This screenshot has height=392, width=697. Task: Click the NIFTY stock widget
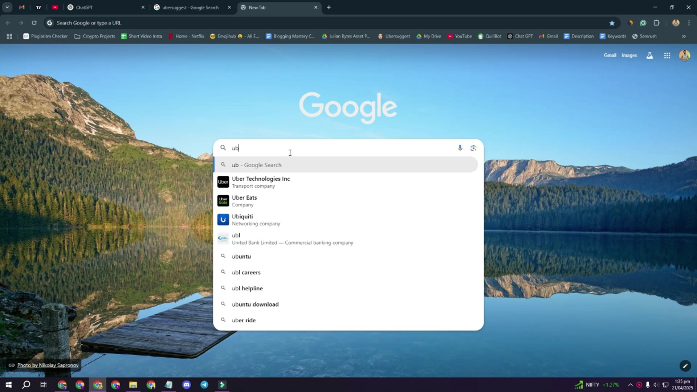[597, 385]
